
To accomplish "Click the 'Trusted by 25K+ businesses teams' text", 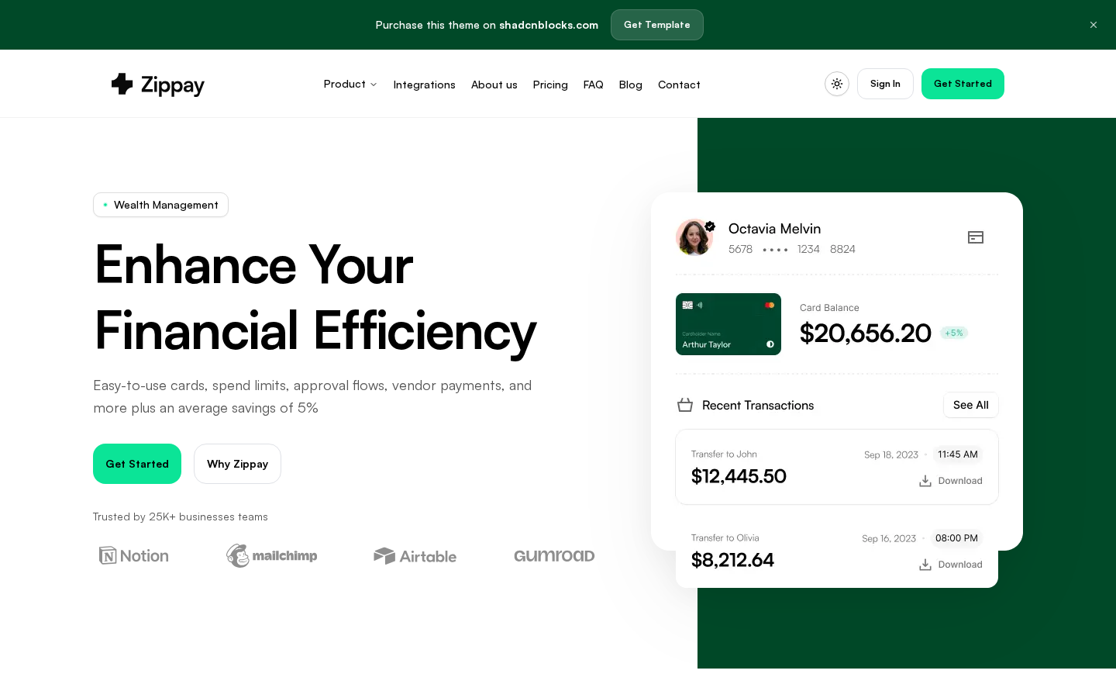I will [181, 517].
